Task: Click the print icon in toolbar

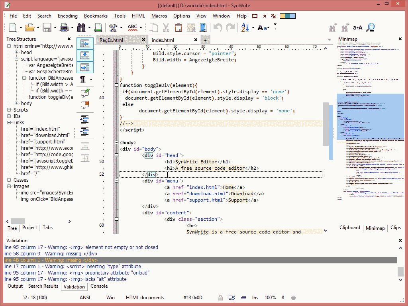Action: [64, 27]
